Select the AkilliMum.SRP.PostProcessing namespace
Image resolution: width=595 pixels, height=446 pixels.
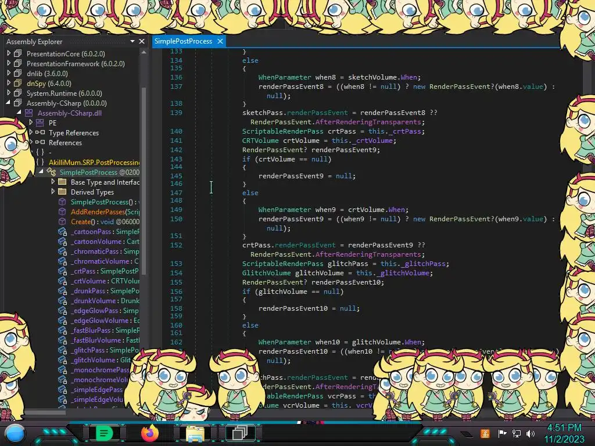94,163
